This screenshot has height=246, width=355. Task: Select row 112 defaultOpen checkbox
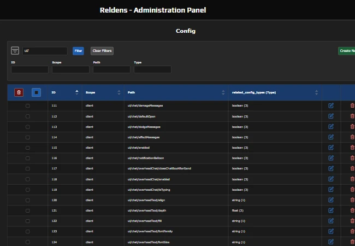28,116
